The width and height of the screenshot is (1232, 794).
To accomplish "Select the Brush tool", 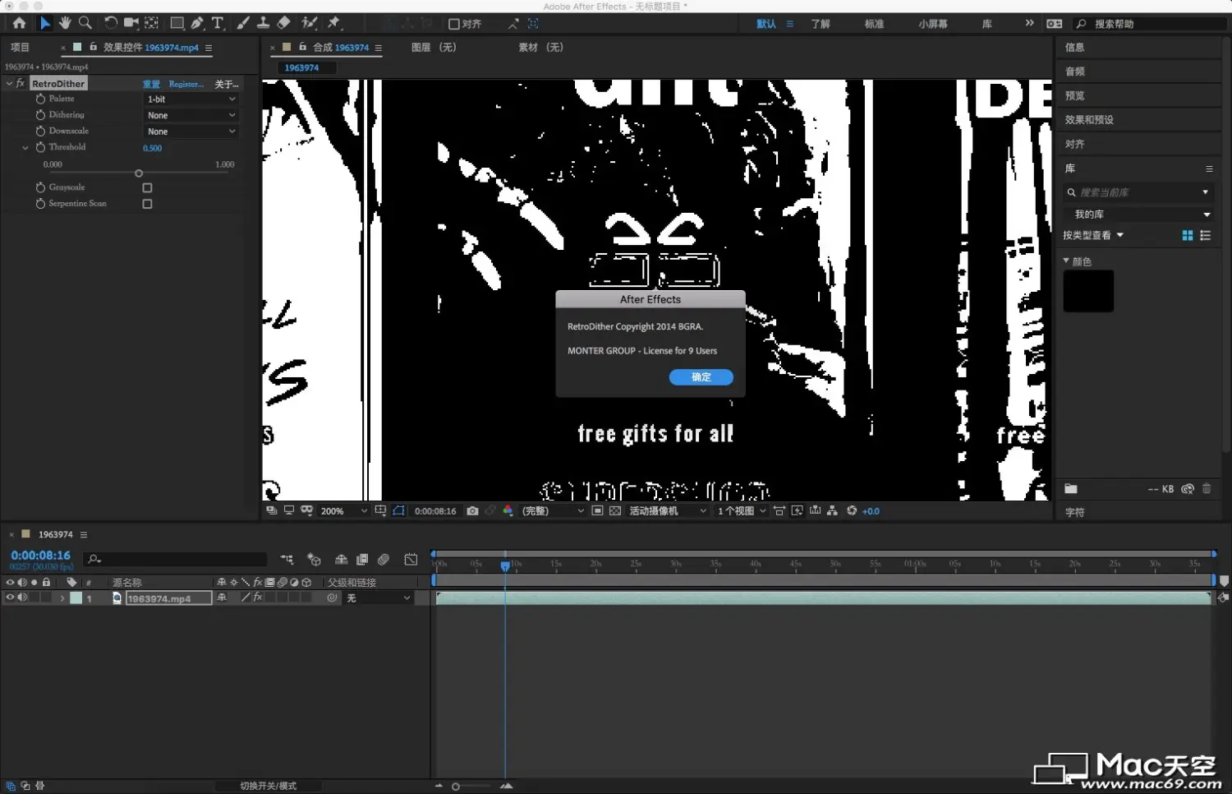I will [x=243, y=23].
